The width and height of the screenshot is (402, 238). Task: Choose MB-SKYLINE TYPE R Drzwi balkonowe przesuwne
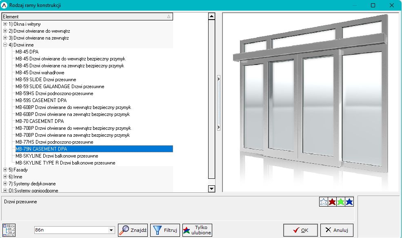click(65, 163)
